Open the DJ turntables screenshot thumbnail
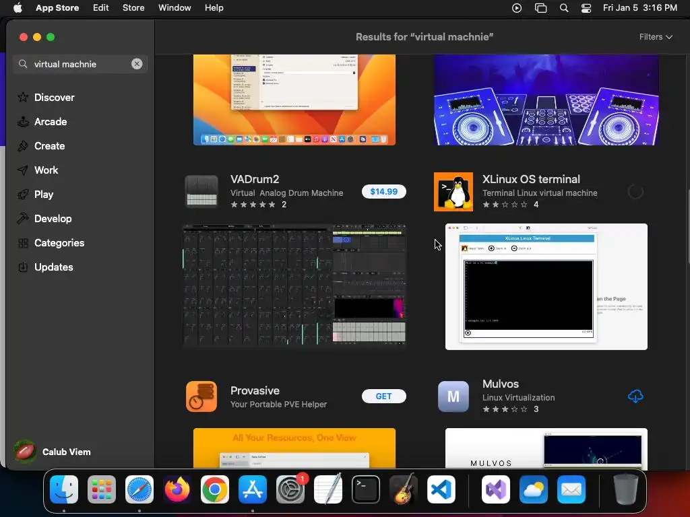Viewport: 690px width, 517px height. [546, 100]
